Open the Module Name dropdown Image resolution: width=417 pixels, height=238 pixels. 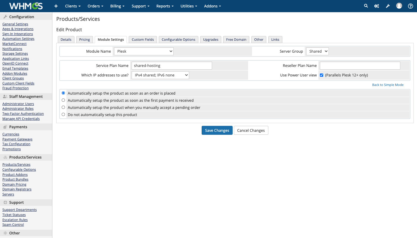[x=144, y=51]
